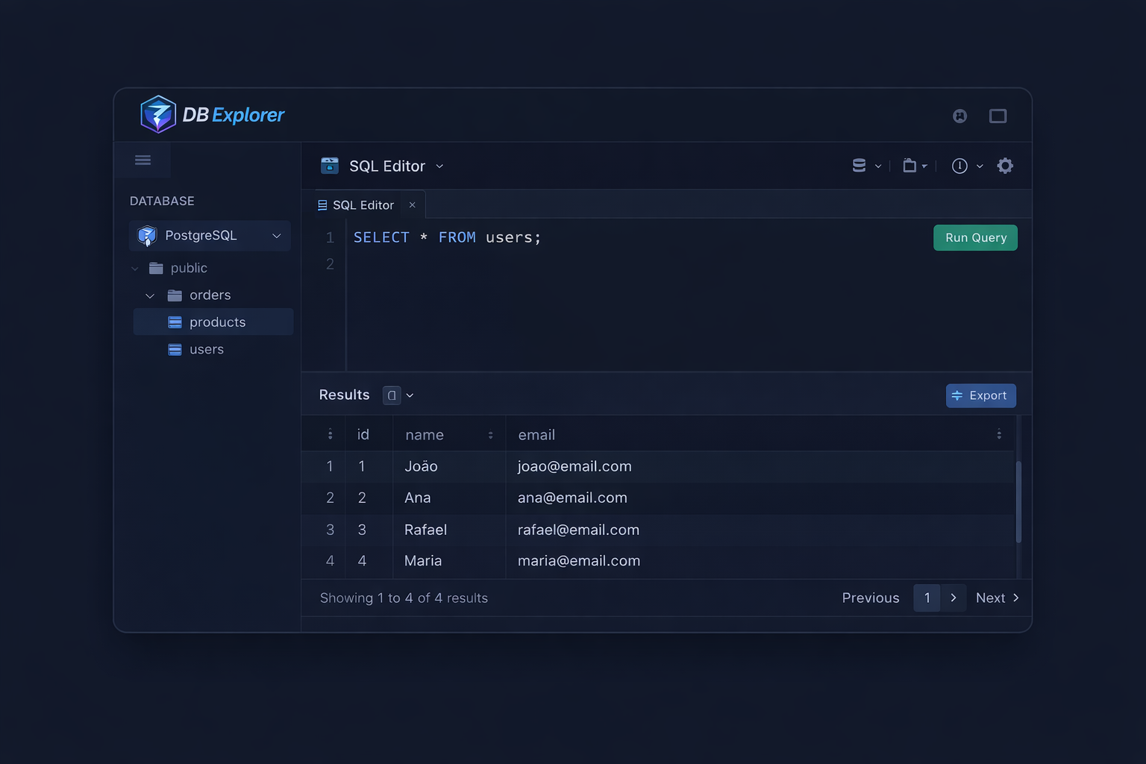The height and width of the screenshot is (764, 1146).
Task: Open the SQL Editor title dropdown
Action: [439, 166]
